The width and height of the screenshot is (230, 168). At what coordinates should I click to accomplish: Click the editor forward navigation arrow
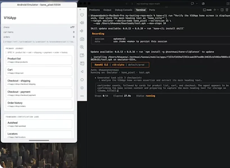coord(132,4)
